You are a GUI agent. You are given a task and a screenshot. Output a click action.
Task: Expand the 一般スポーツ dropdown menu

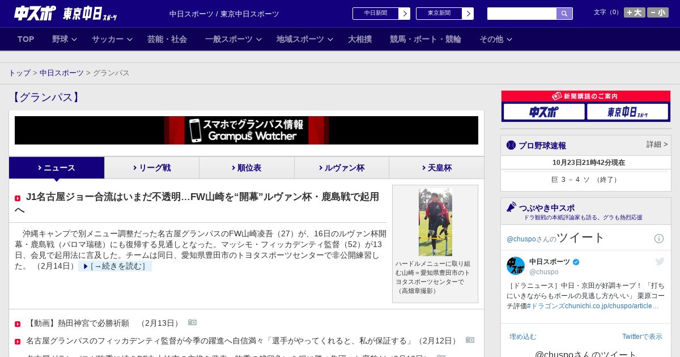(x=233, y=39)
